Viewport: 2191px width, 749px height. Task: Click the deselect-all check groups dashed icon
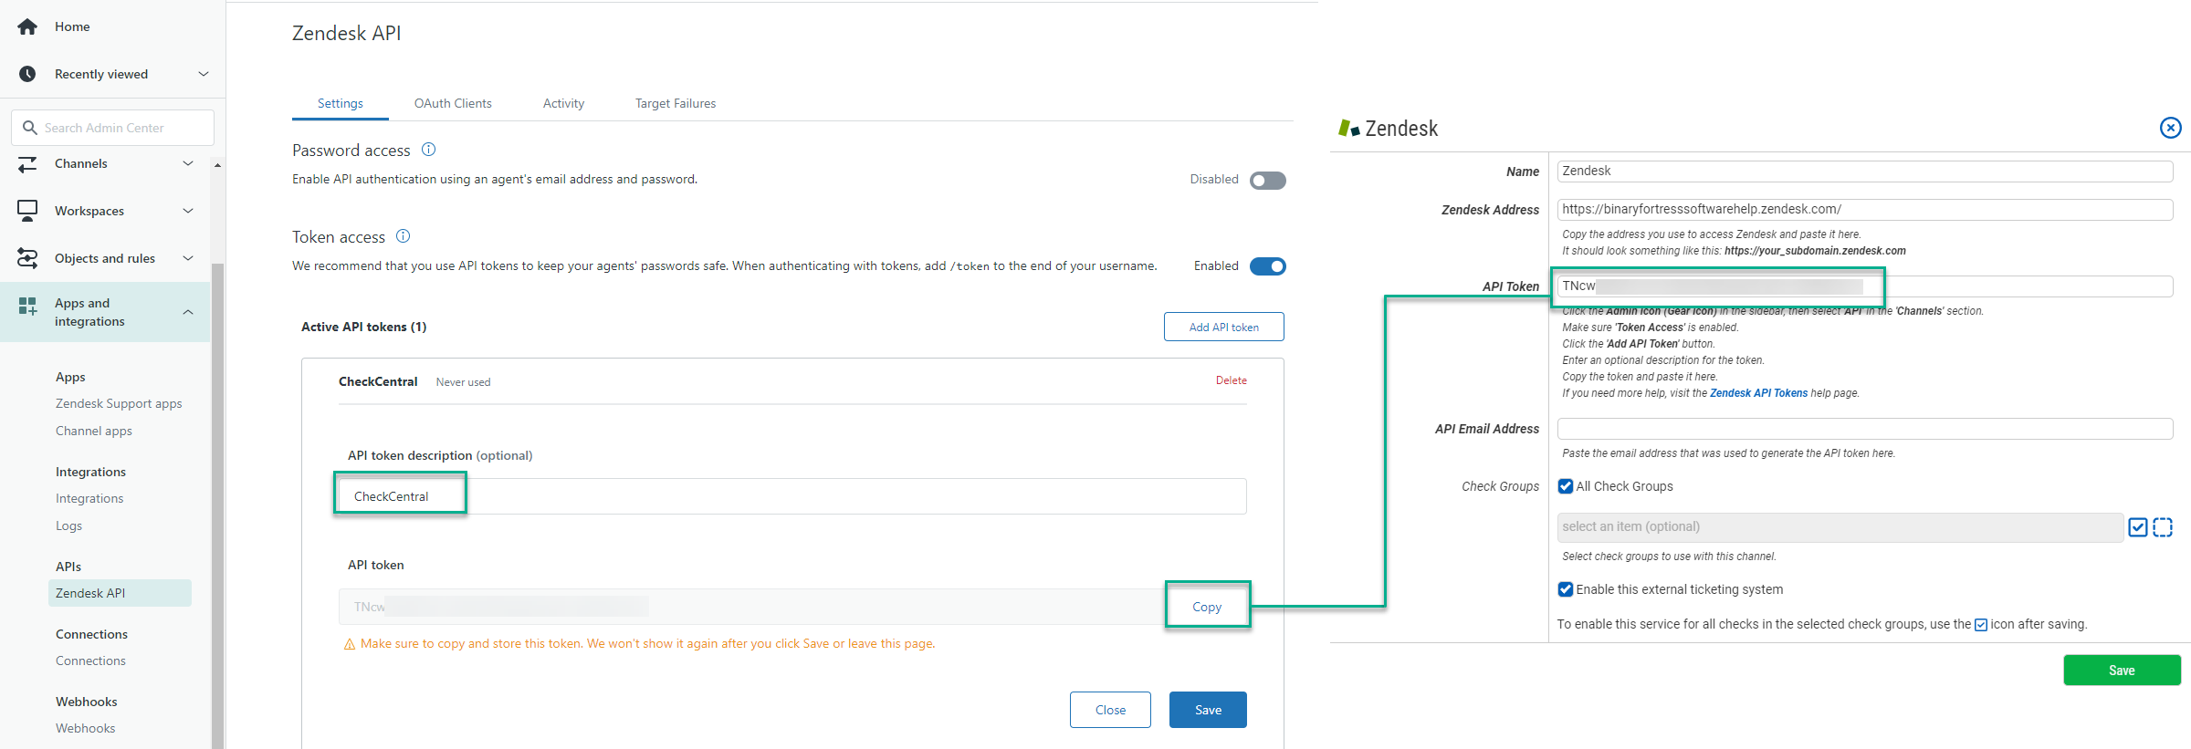pyautogui.click(x=2163, y=527)
